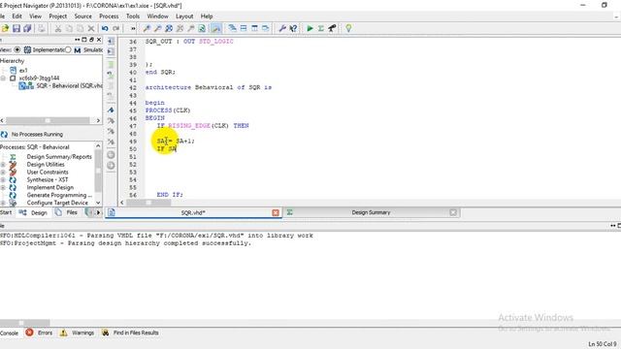
Task: Open the Window menu
Action: tap(157, 16)
